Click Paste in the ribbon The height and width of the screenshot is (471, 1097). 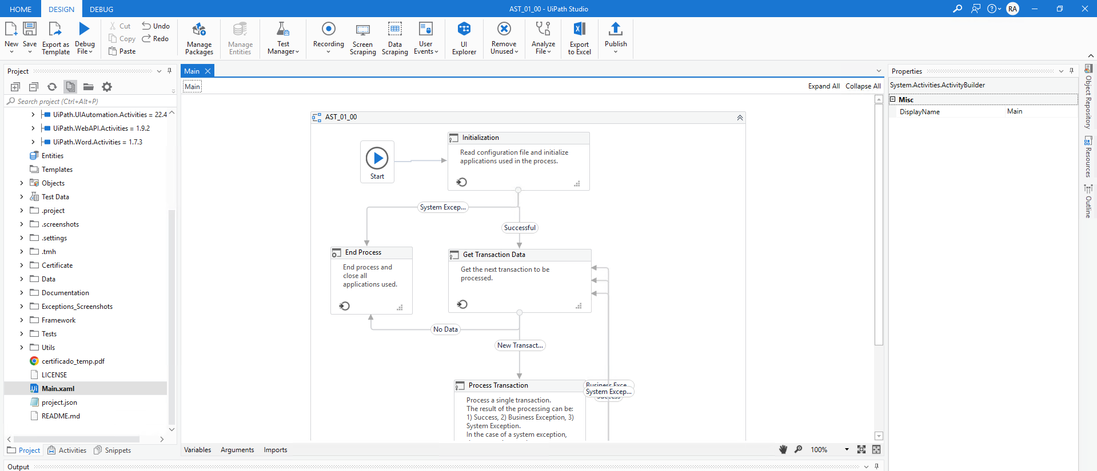122,51
